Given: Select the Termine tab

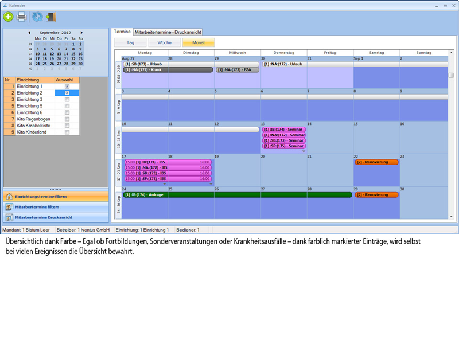Looking at the screenshot, I should 122,32.
